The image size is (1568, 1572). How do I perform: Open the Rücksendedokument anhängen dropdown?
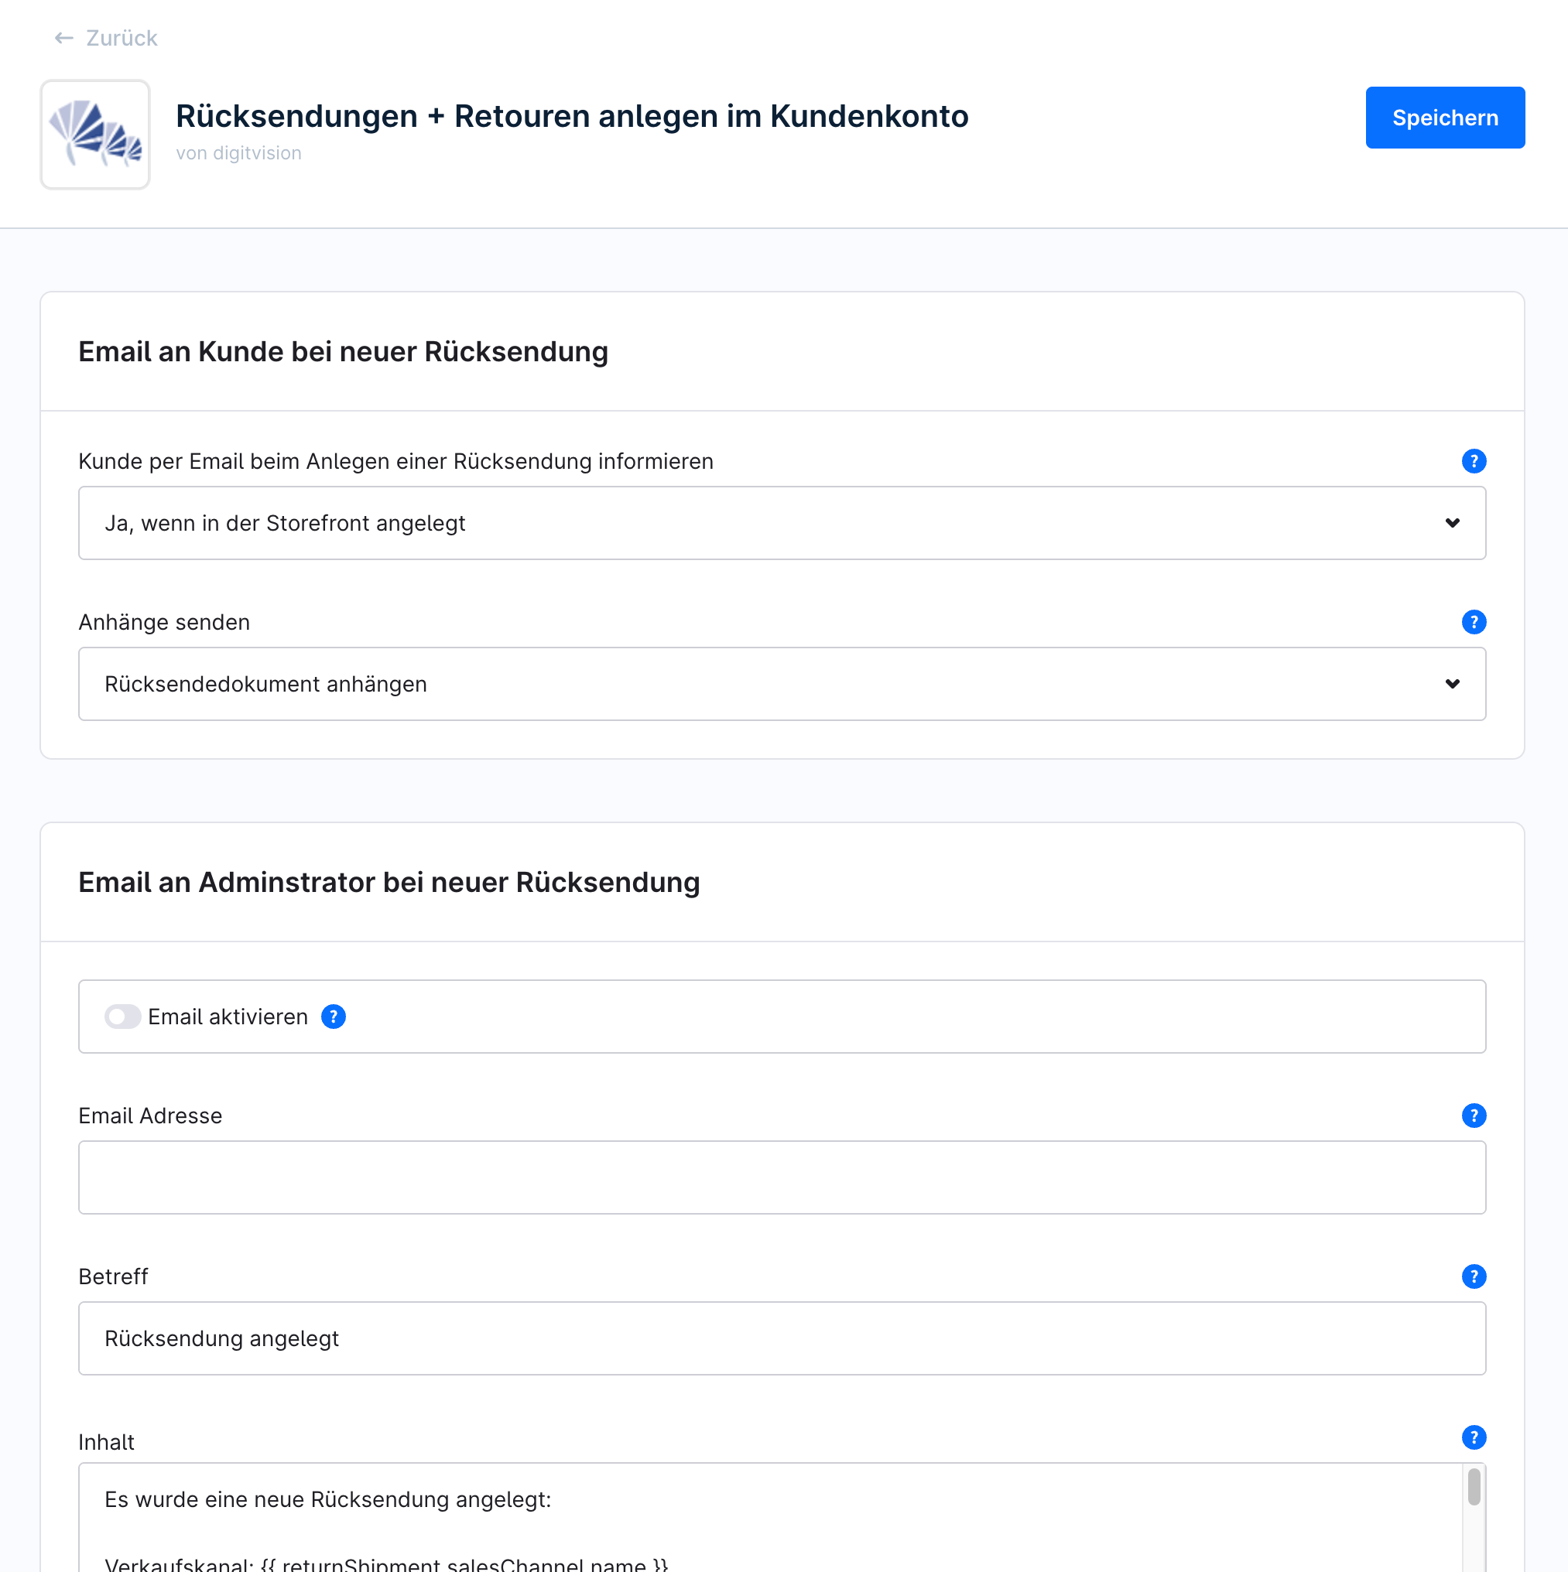[782, 685]
